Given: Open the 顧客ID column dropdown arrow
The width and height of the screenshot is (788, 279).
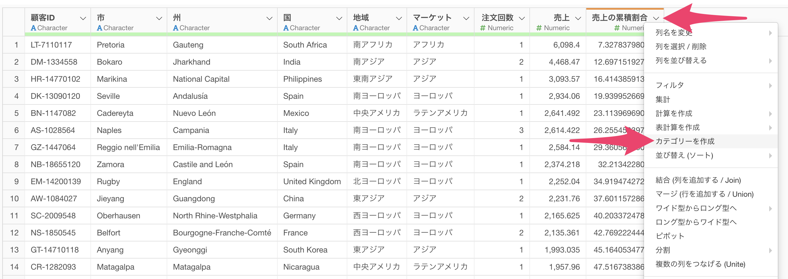Looking at the screenshot, I should tap(83, 19).
